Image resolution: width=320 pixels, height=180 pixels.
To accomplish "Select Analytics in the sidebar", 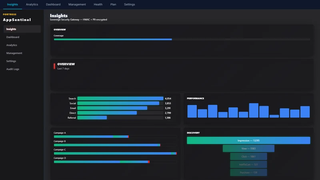I will tap(22, 45).
